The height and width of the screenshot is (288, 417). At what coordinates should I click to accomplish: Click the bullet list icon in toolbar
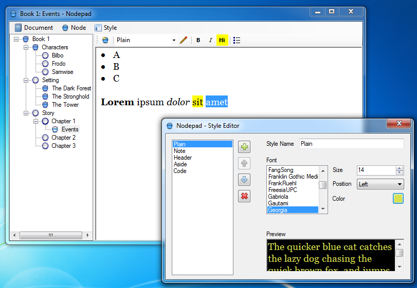(237, 40)
